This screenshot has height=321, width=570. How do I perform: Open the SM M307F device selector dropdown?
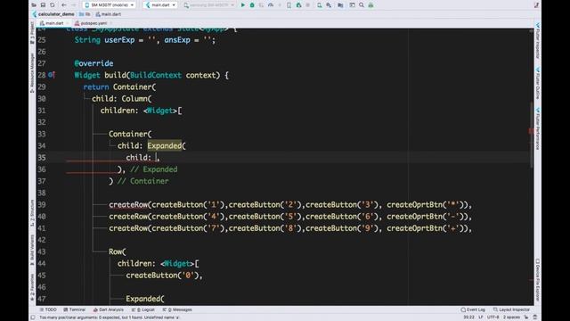pyautogui.click(x=109, y=5)
